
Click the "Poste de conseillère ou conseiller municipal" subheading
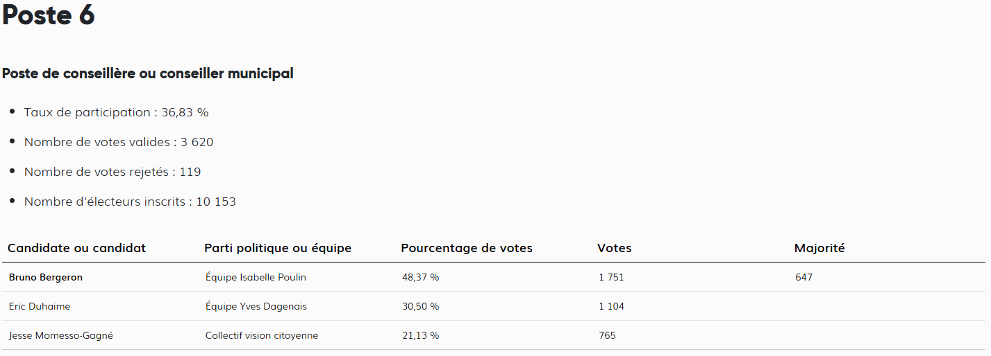[148, 73]
